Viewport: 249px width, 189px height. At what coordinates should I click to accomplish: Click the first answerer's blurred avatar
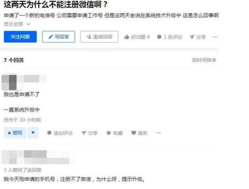[9, 82]
